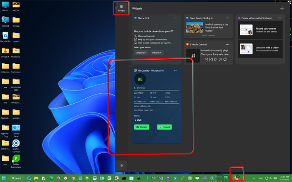The image size is (292, 182).
Task: Select the mysnap folder
Action: pos(16,22)
